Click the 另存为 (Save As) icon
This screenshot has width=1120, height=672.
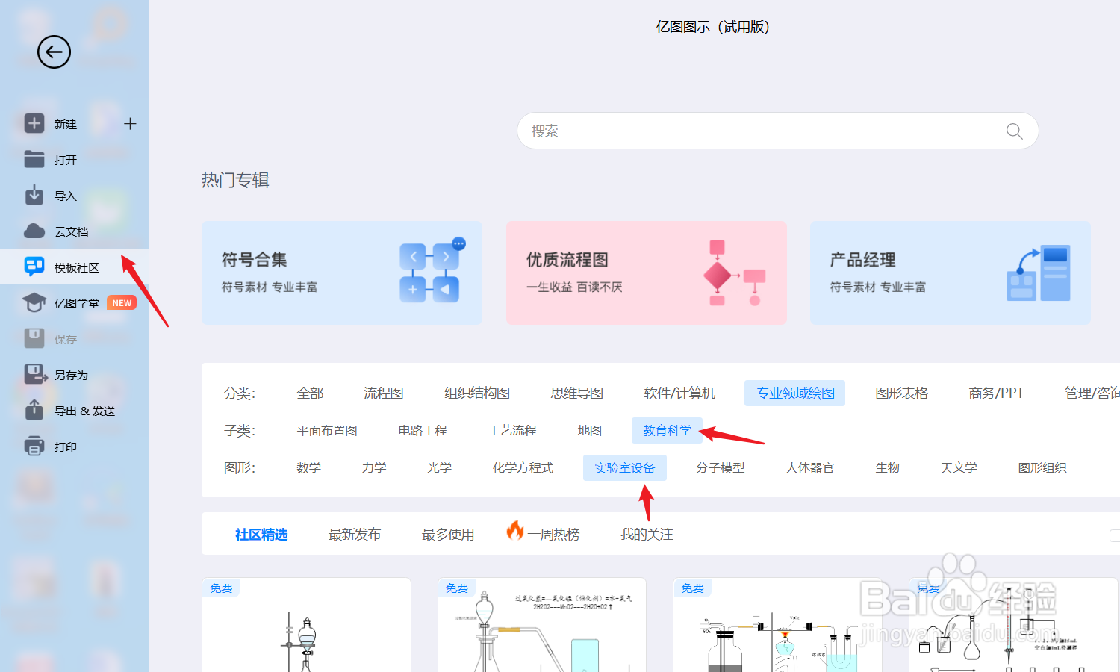click(34, 374)
